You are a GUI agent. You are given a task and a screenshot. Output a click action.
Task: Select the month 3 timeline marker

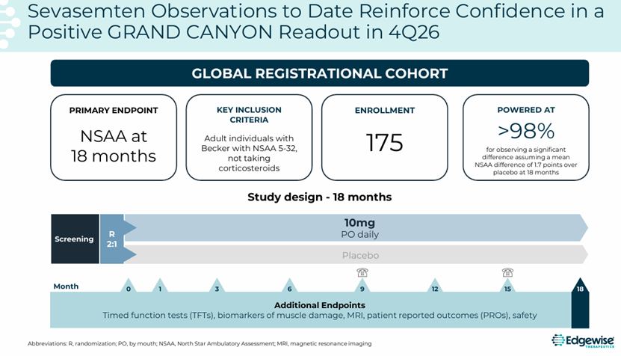217,286
